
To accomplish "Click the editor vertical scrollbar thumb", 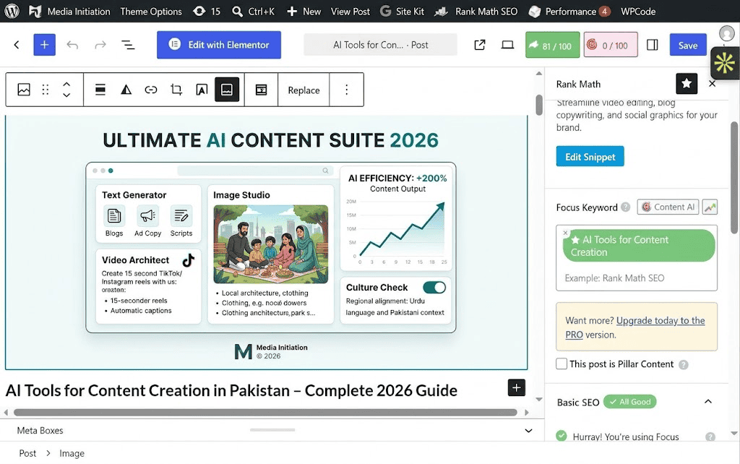I will point(539,105).
